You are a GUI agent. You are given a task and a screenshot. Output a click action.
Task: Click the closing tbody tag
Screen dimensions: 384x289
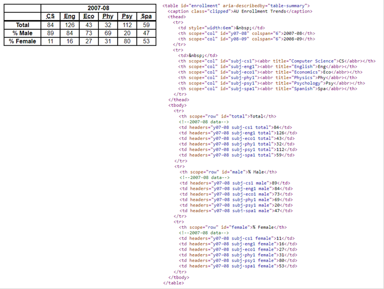(179, 278)
